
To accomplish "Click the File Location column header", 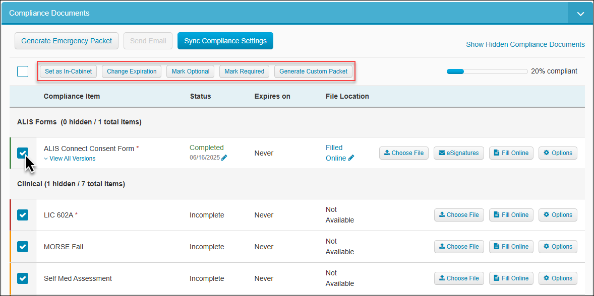I will [347, 96].
